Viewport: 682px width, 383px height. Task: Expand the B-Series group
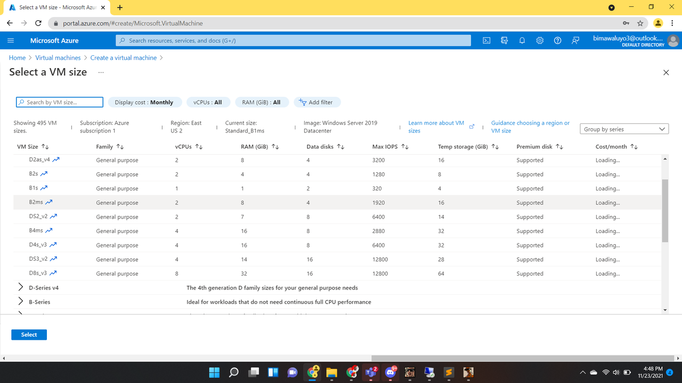pos(21,302)
